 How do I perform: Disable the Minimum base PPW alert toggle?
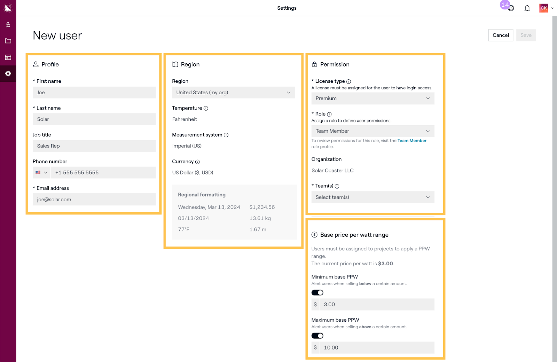click(317, 292)
